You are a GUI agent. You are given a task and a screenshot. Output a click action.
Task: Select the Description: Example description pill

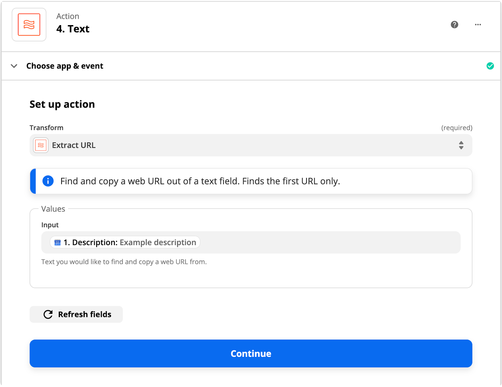coord(125,242)
